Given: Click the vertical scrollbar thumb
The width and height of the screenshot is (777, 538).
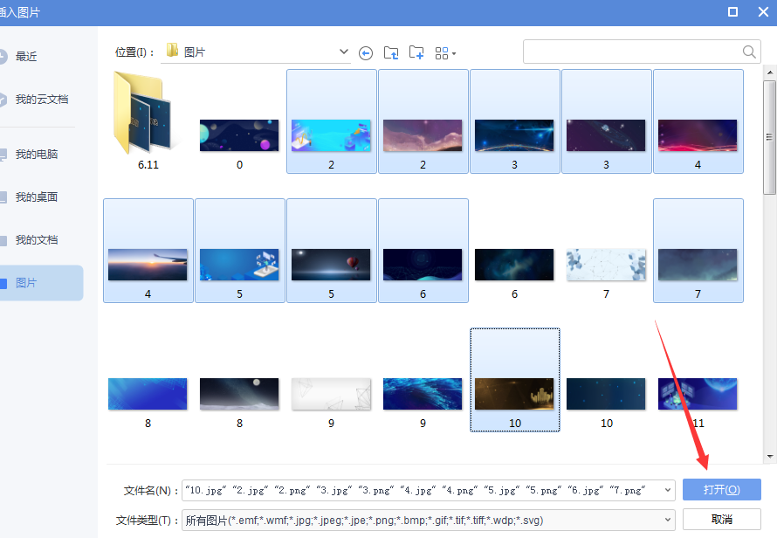Looking at the screenshot, I should [x=769, y=137].
